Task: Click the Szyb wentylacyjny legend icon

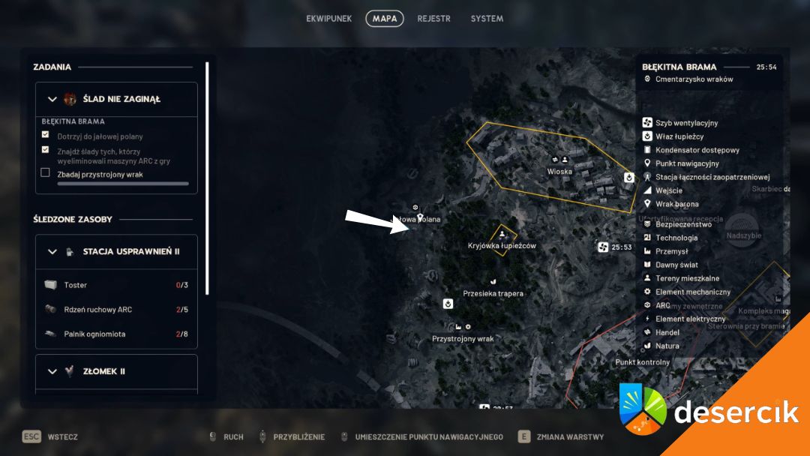Action: click(x=647, y=122)
